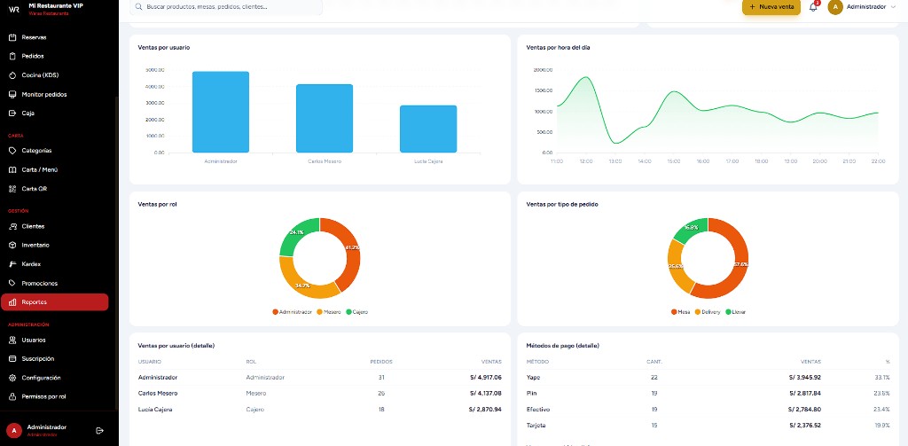
Task: Expand the Administrador account dropdown chevron
Action: click(892, 7)
